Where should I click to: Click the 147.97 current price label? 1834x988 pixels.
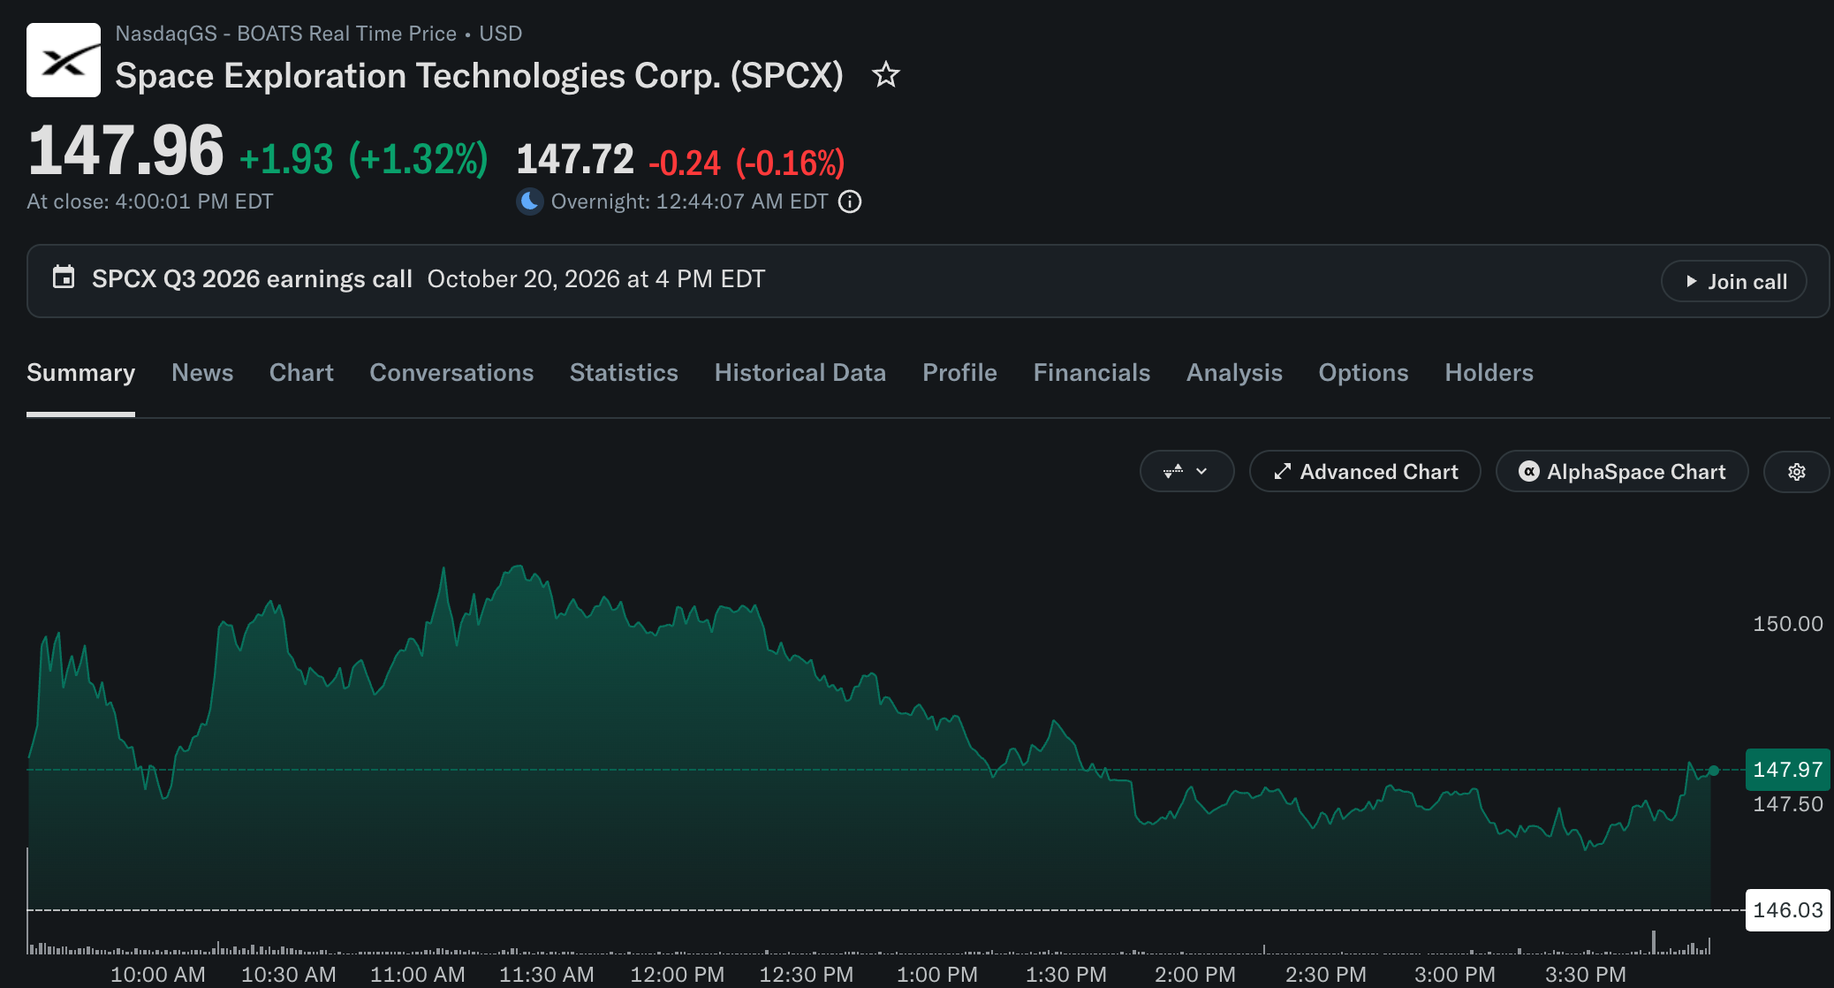click(1787, 770)
